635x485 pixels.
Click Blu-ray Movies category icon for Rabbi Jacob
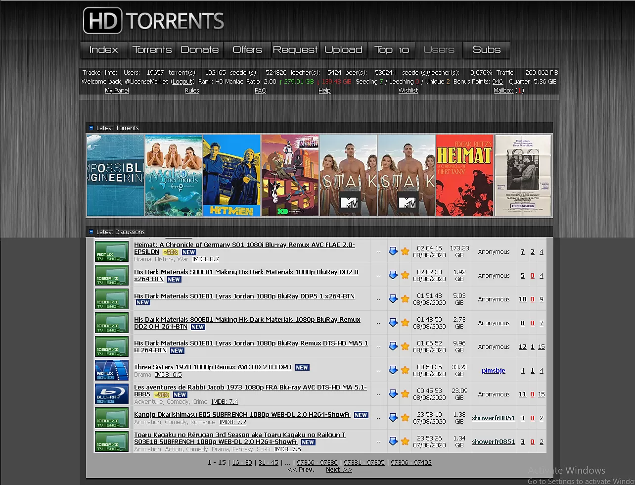[x=112, y=394]
